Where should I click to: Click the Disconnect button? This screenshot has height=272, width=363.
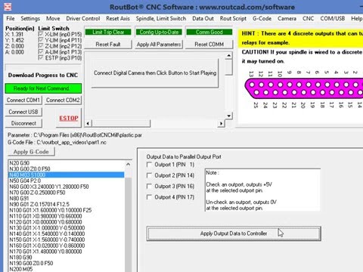coord(23,123)
